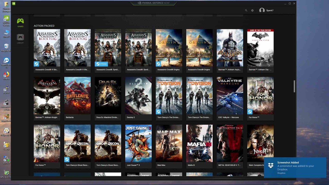
Task: Open Ghost Recon cover without Steam badge
Action: coord(108,143)
